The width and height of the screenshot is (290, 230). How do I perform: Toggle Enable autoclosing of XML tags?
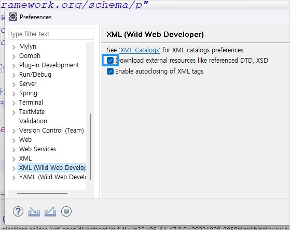tap(110, 71)
